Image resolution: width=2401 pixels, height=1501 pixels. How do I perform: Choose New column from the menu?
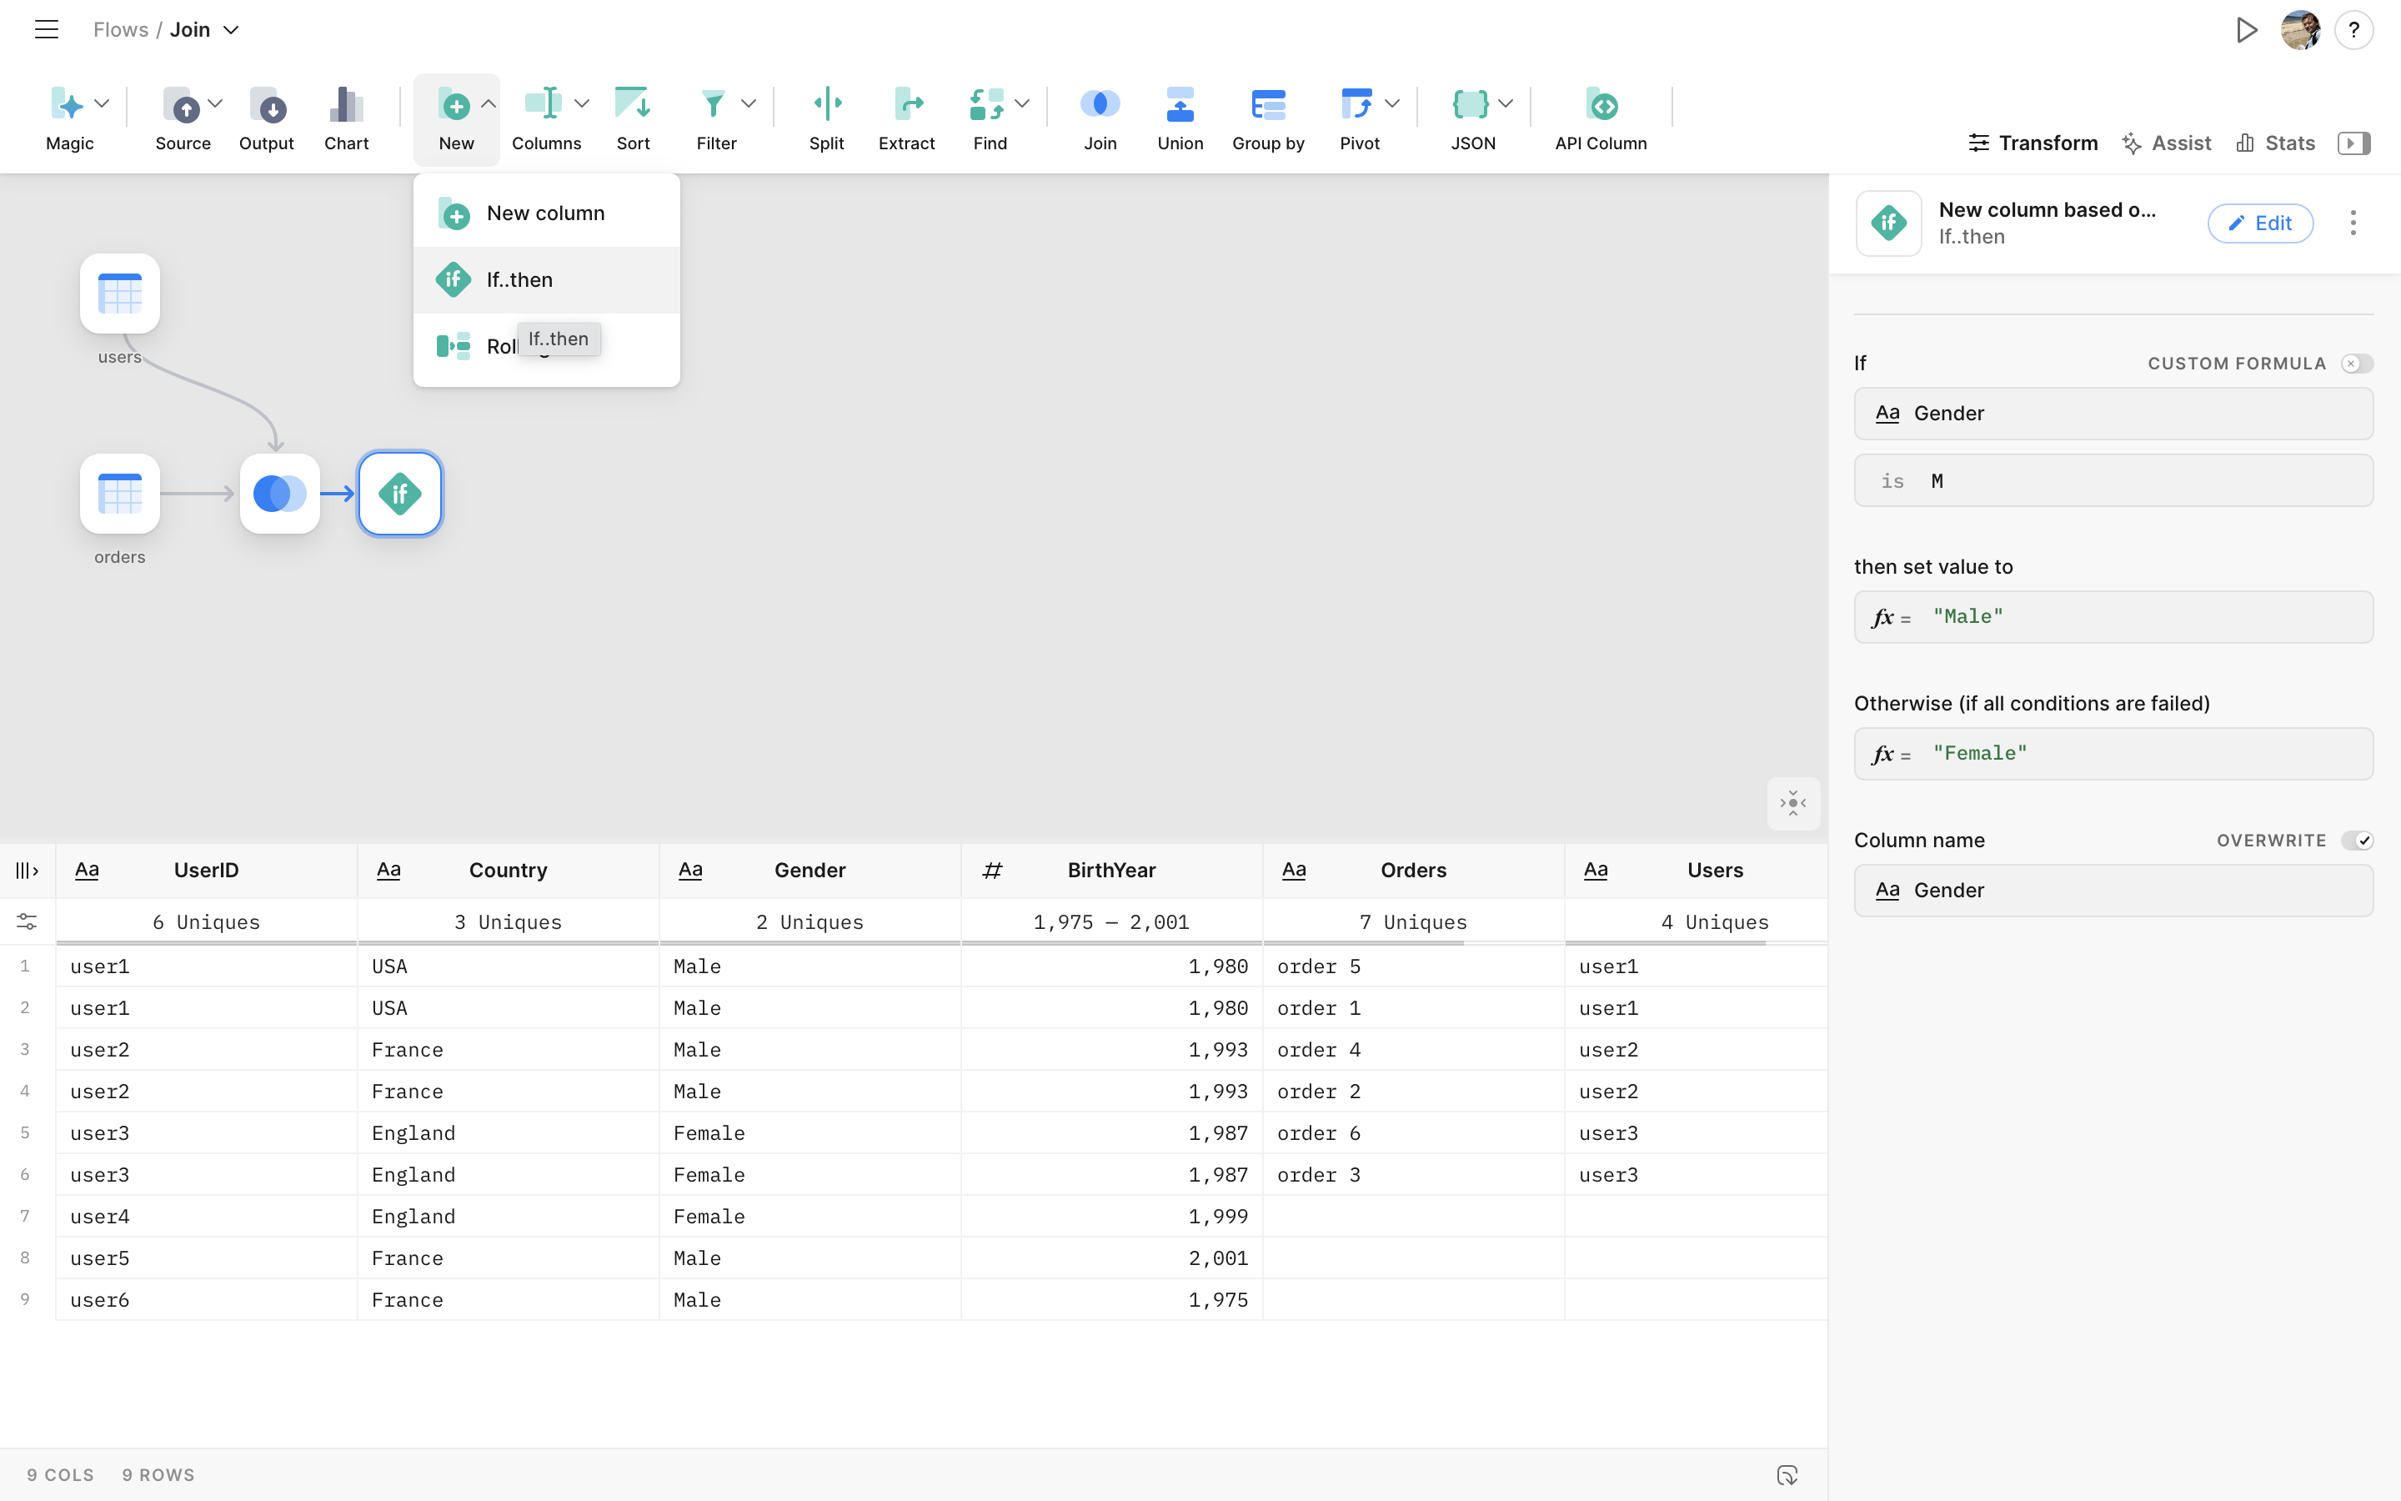tap(546, 213)
